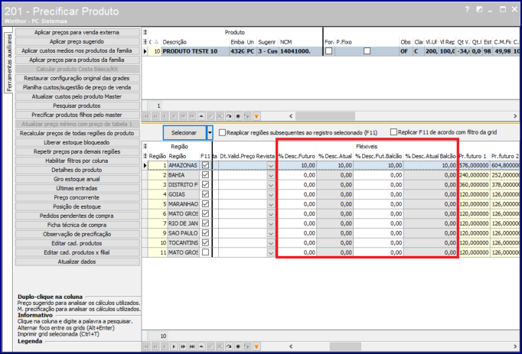Image resolution: width=522 pixels, height=354 pixels.
Task: Click the cancel X icon in the product grid navigator
Action: tap(220, 116)
